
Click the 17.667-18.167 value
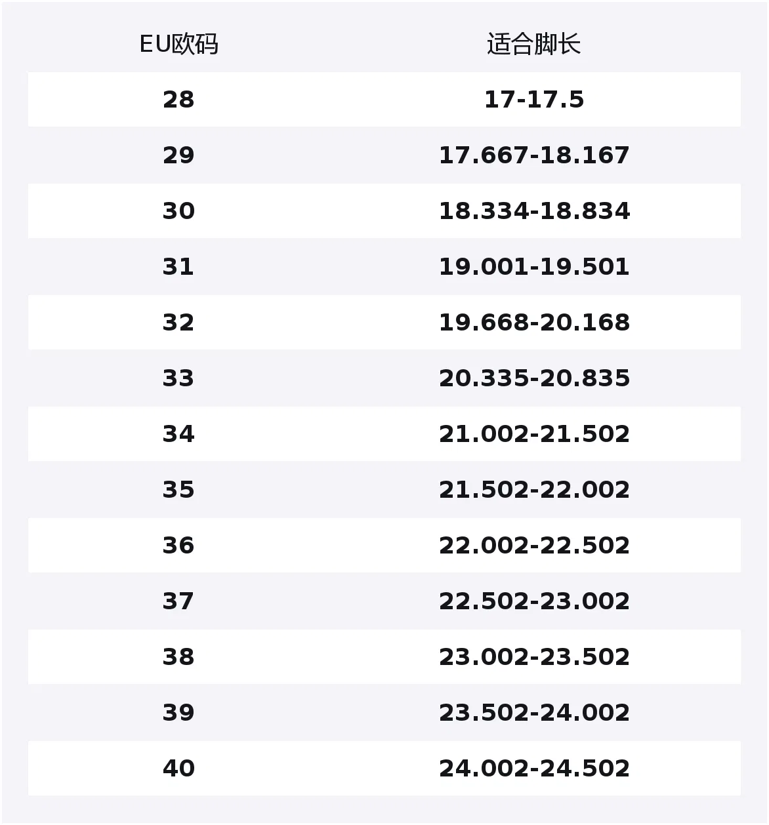pyautogui.click(x=534, y=155)
